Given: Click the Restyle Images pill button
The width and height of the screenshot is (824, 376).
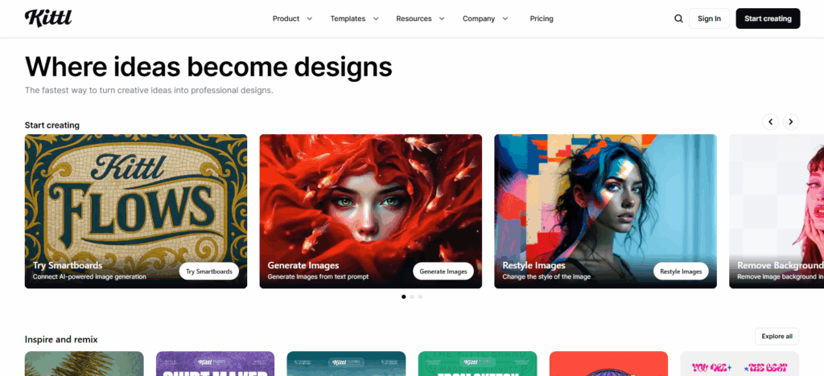Looking at the screenshot, I should (x=681, y=272).
